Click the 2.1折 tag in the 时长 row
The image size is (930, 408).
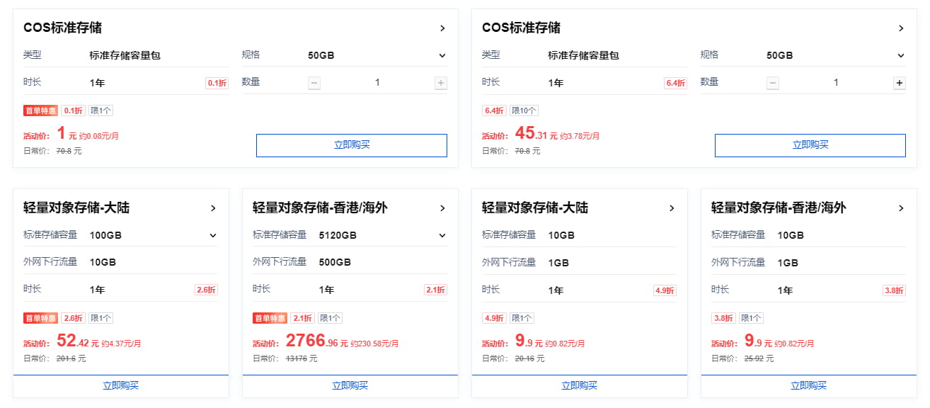point(435,290)
